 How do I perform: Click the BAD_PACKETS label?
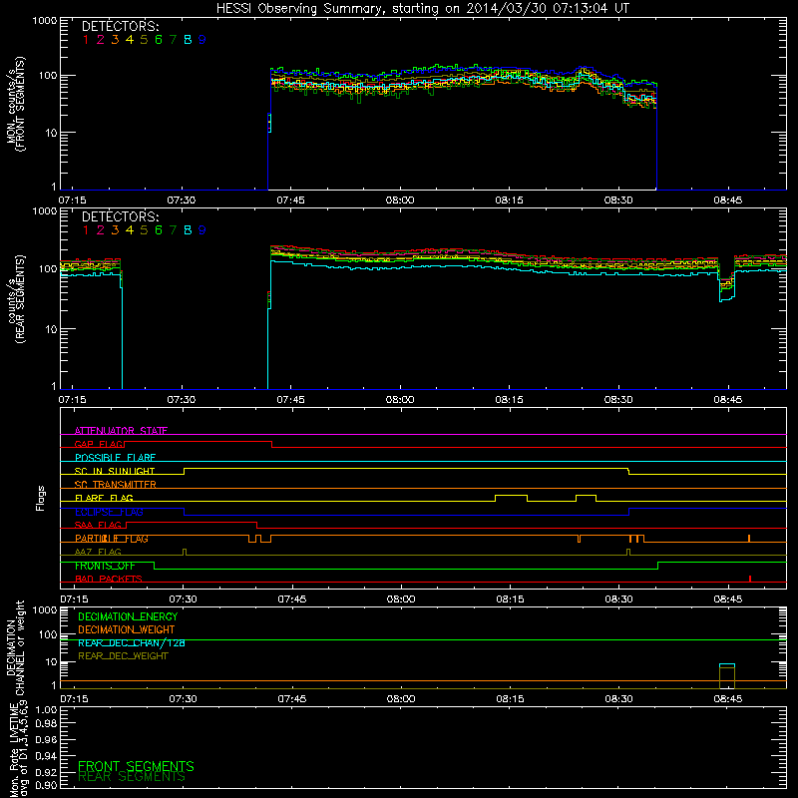[109, 580]
